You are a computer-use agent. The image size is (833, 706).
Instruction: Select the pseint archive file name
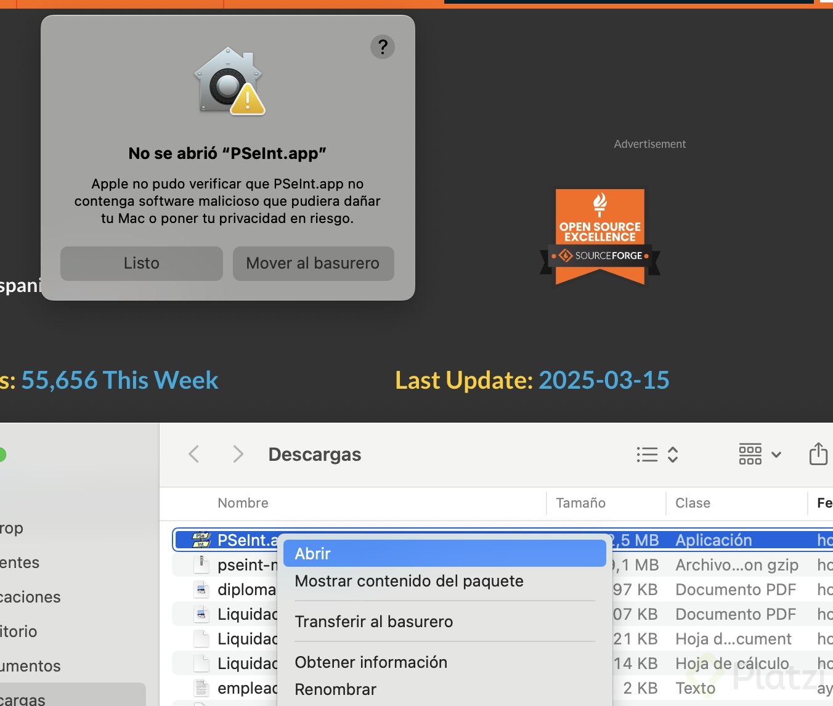248,565
